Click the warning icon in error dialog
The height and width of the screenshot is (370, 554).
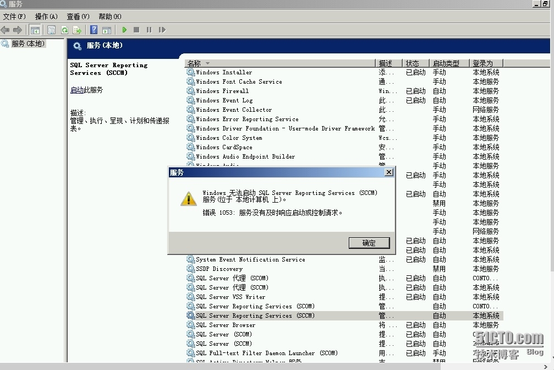[x=189, y=199]
